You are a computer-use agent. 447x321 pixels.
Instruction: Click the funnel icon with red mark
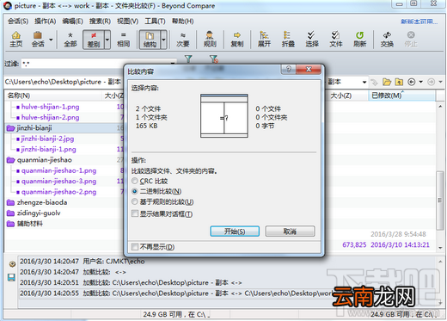coord(214,59)
